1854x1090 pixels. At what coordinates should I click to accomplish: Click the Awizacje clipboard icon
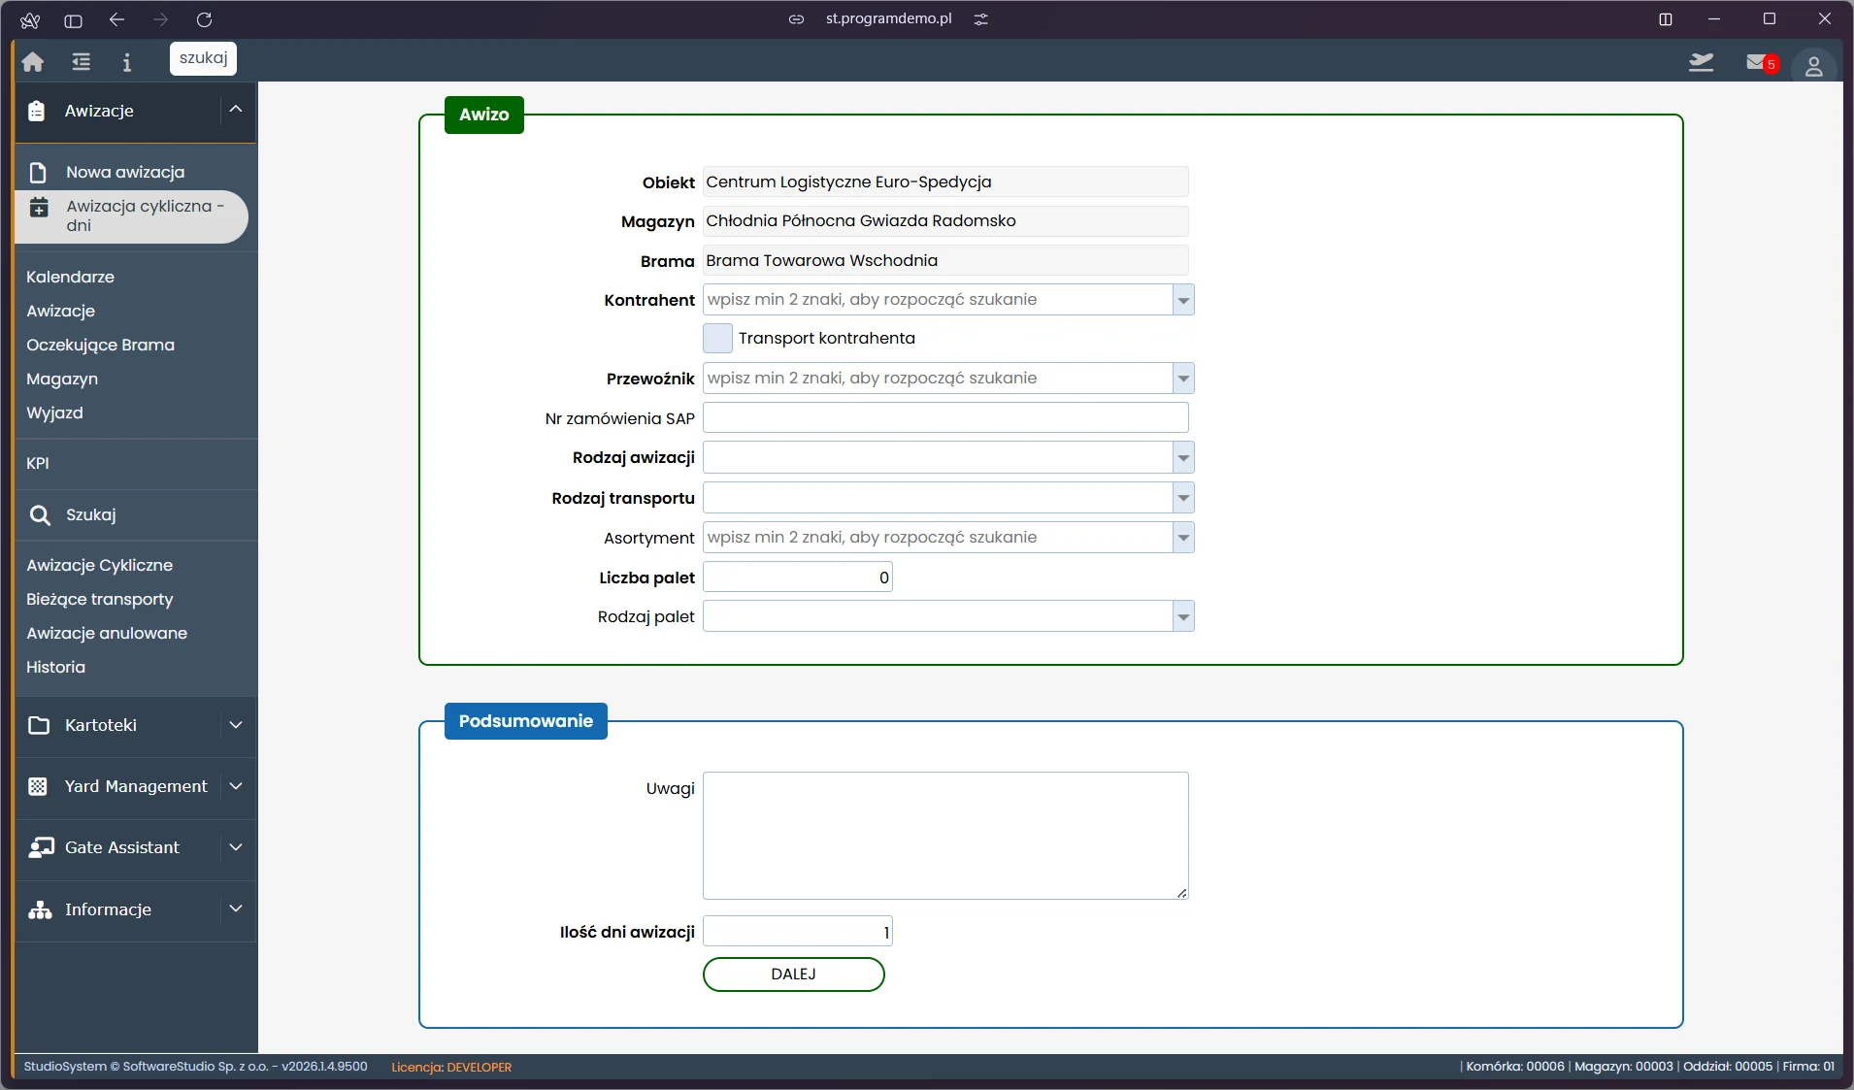click(37, 111)
